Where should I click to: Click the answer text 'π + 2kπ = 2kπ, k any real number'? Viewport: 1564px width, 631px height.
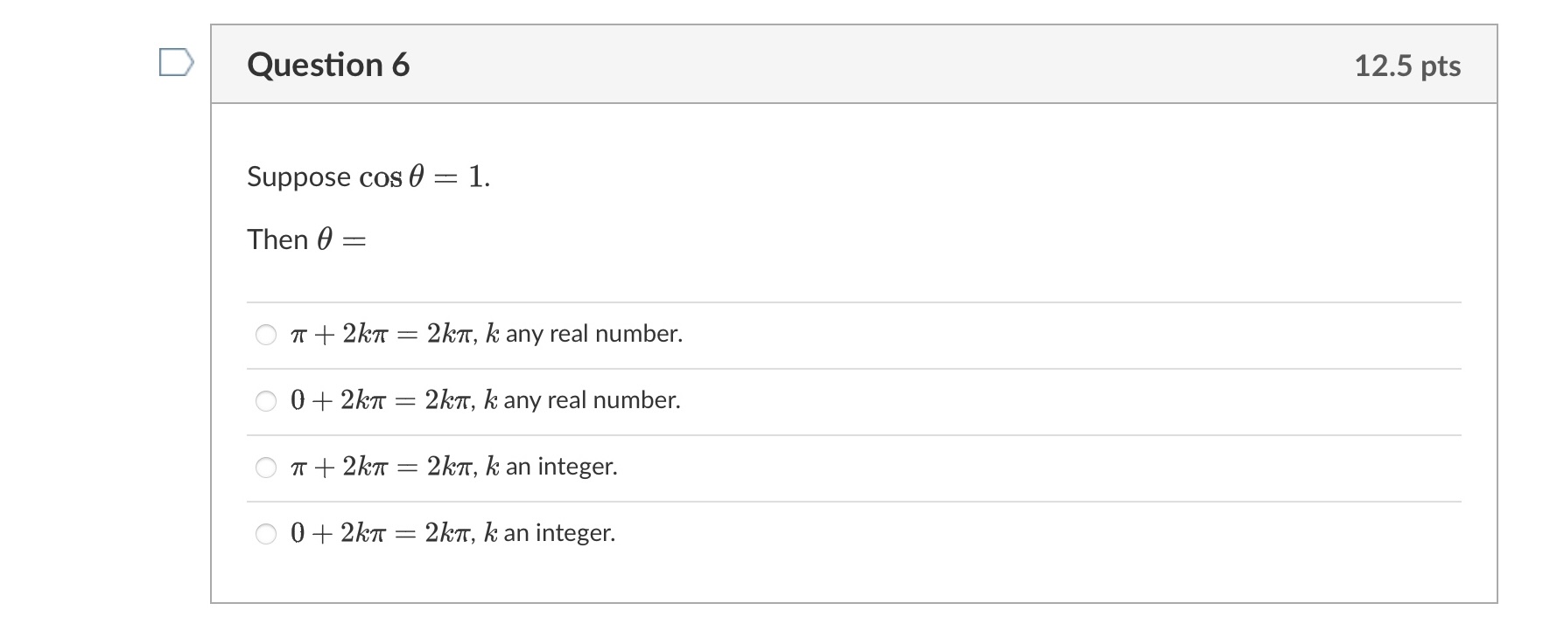(x=486, y=334)
